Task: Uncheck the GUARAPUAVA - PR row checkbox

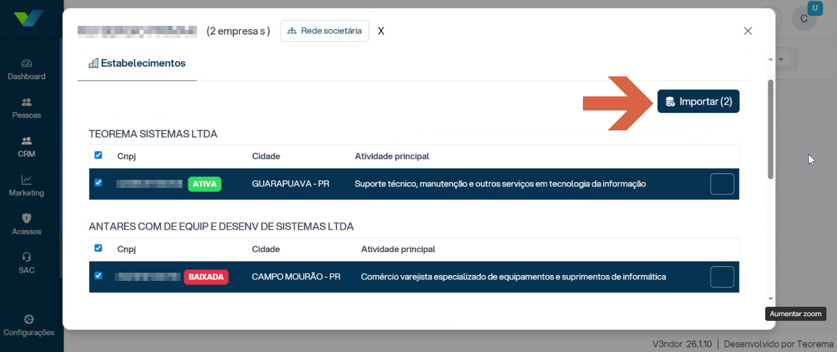Action: click(x=98, y=183)
